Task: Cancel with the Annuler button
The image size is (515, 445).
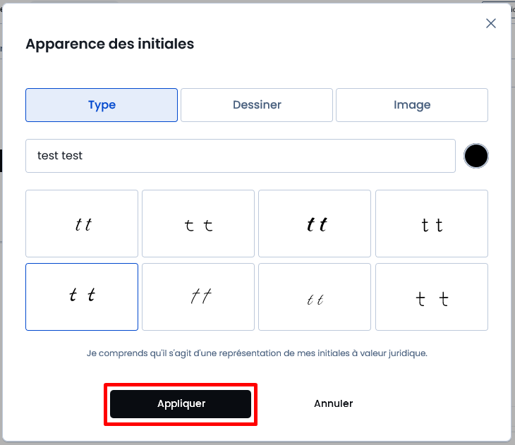Action: [x=334, y=403]
